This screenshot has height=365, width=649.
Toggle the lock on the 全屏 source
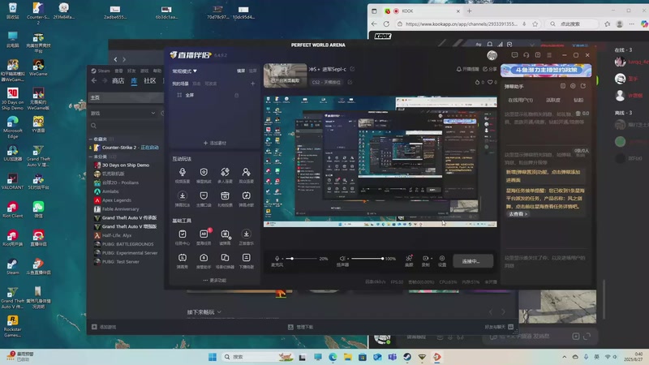[x=236, y=95]
